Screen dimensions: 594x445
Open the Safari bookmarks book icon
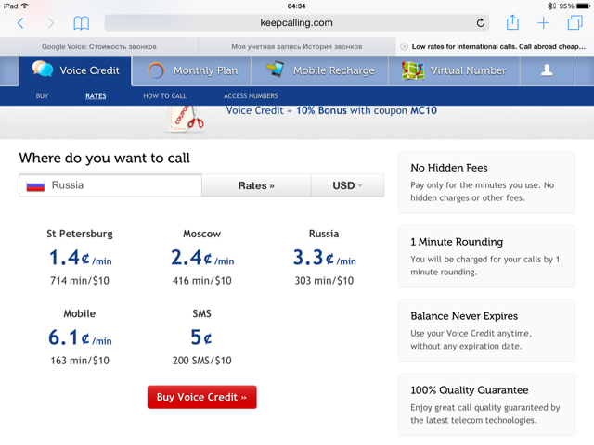tap(81, 23)
